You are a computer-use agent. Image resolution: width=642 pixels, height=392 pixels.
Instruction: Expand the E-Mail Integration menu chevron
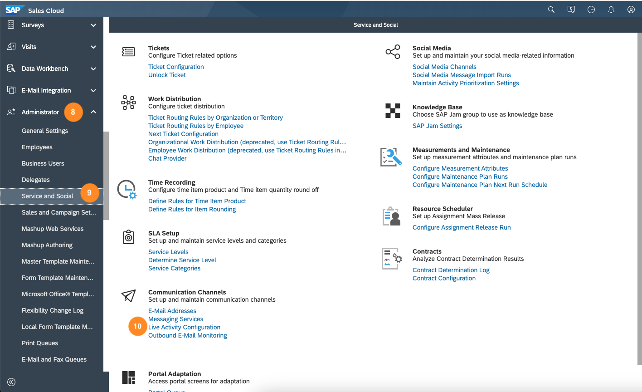point(93,91)
